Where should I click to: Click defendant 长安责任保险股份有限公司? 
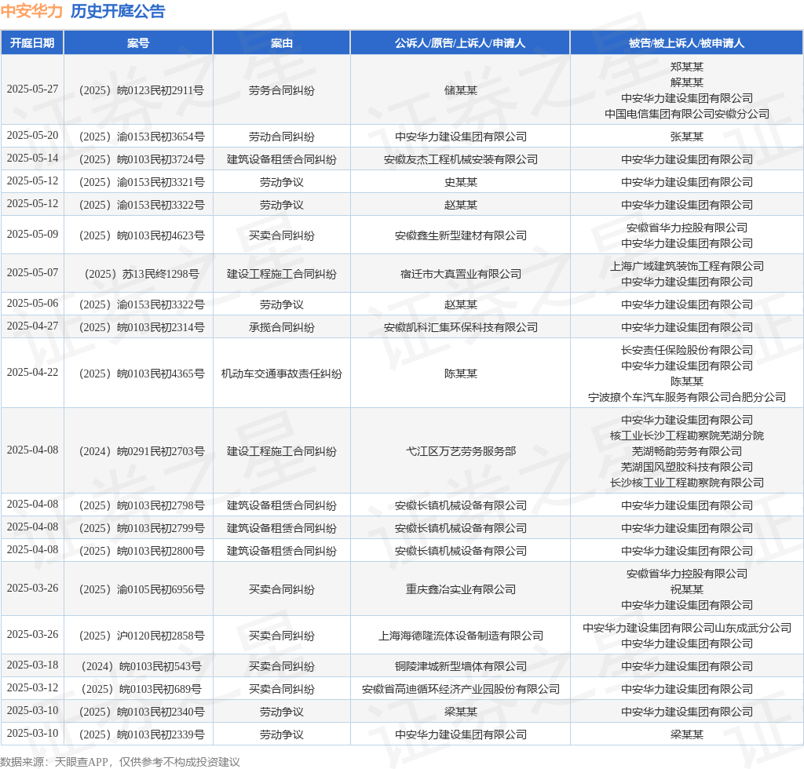(686, 350)
